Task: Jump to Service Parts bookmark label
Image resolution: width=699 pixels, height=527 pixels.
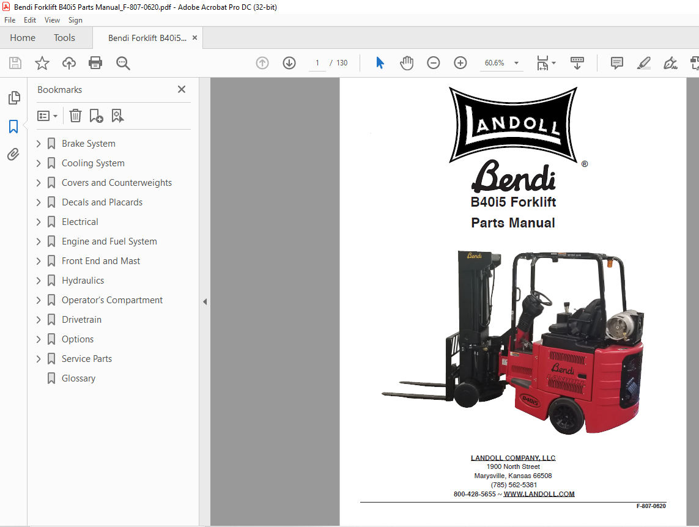Action: pos(87,359)
